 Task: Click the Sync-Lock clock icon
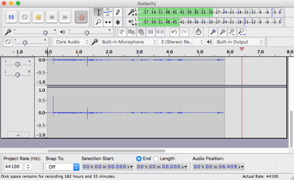198,32
